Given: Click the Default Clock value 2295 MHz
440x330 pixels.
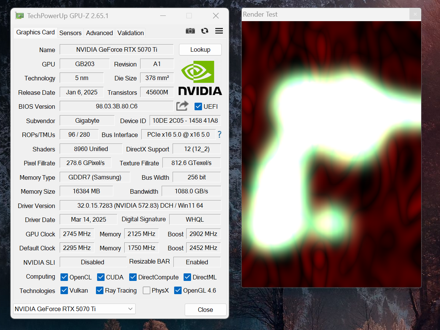Looking at the screenshot, I should tap(77, 248).
